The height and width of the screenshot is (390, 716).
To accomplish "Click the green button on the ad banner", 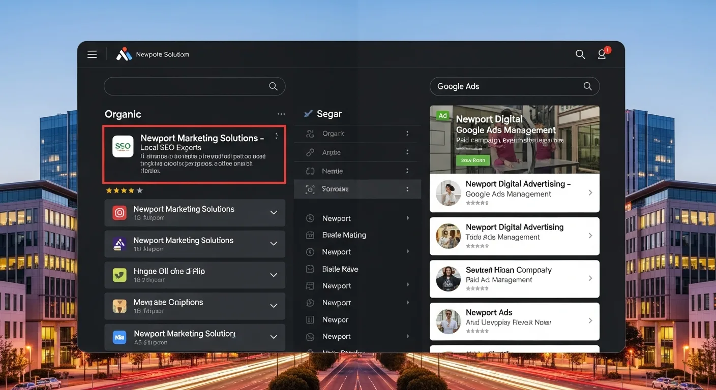I will [472, 160].
